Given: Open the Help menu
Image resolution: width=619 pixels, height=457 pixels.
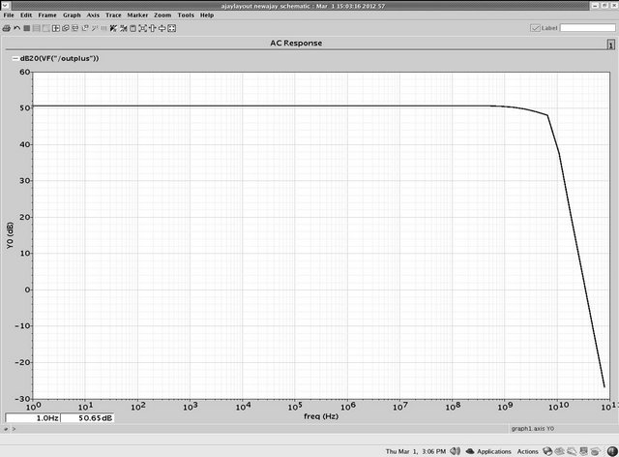Looking at the screenshot, I should tap(207, 15).
